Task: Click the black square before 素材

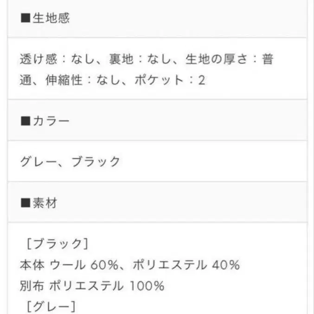Action: coord(26,202)
